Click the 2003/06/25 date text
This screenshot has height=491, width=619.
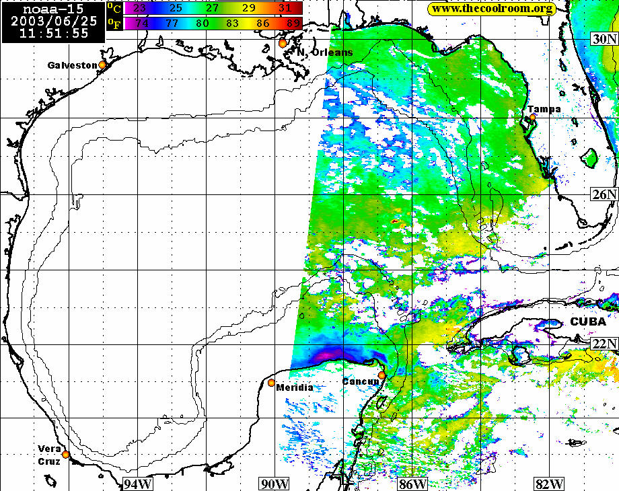pos(54,21)
